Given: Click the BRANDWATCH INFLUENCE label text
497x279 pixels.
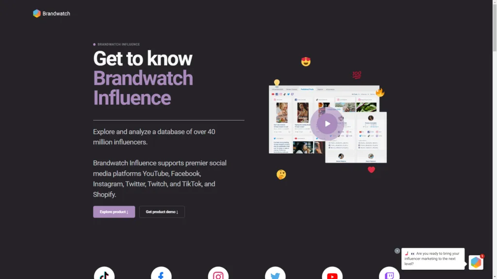Looking at the screenshot, I should coord(118,44).
